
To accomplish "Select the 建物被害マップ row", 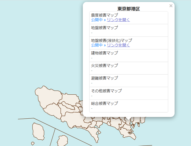I will tap(128, 55).
